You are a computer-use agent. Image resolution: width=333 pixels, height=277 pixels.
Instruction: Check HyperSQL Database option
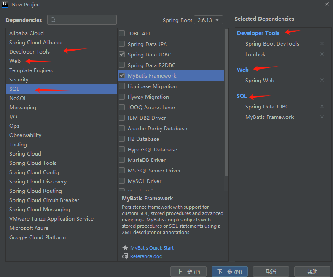(x=122, y=150)
